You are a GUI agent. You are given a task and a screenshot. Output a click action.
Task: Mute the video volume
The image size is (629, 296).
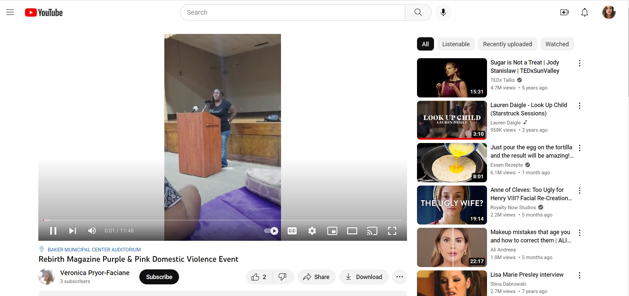click(x=92, y=231)
